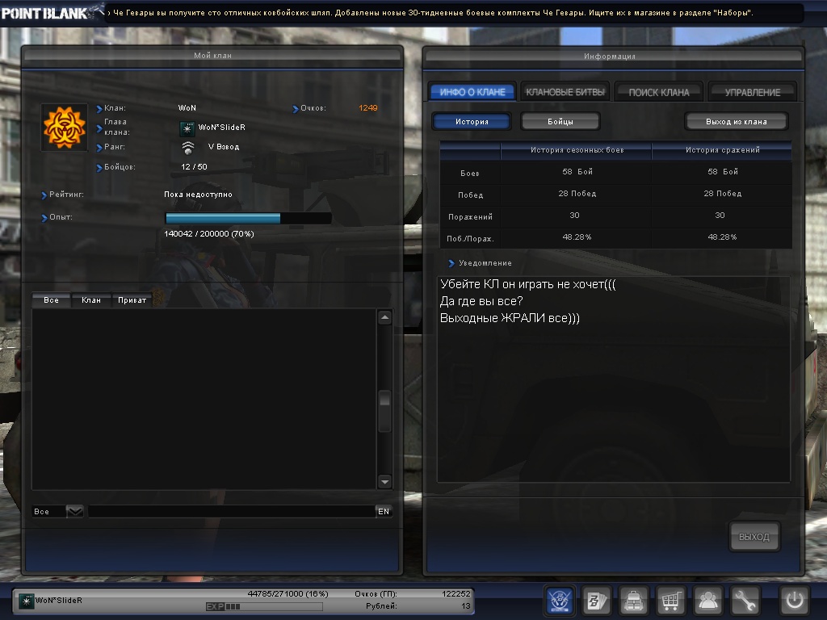
Task: Toggle the EN input language button
Action: [384, 512]
